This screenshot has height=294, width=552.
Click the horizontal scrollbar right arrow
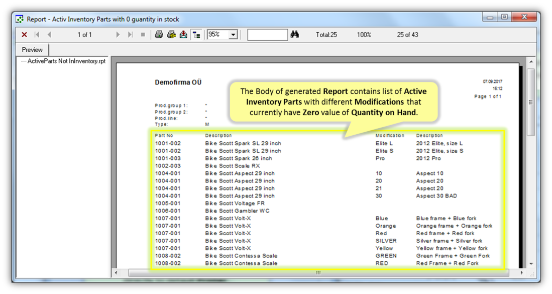[522, 272]
